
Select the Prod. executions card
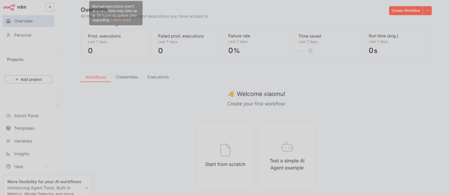tap(116, 44)
